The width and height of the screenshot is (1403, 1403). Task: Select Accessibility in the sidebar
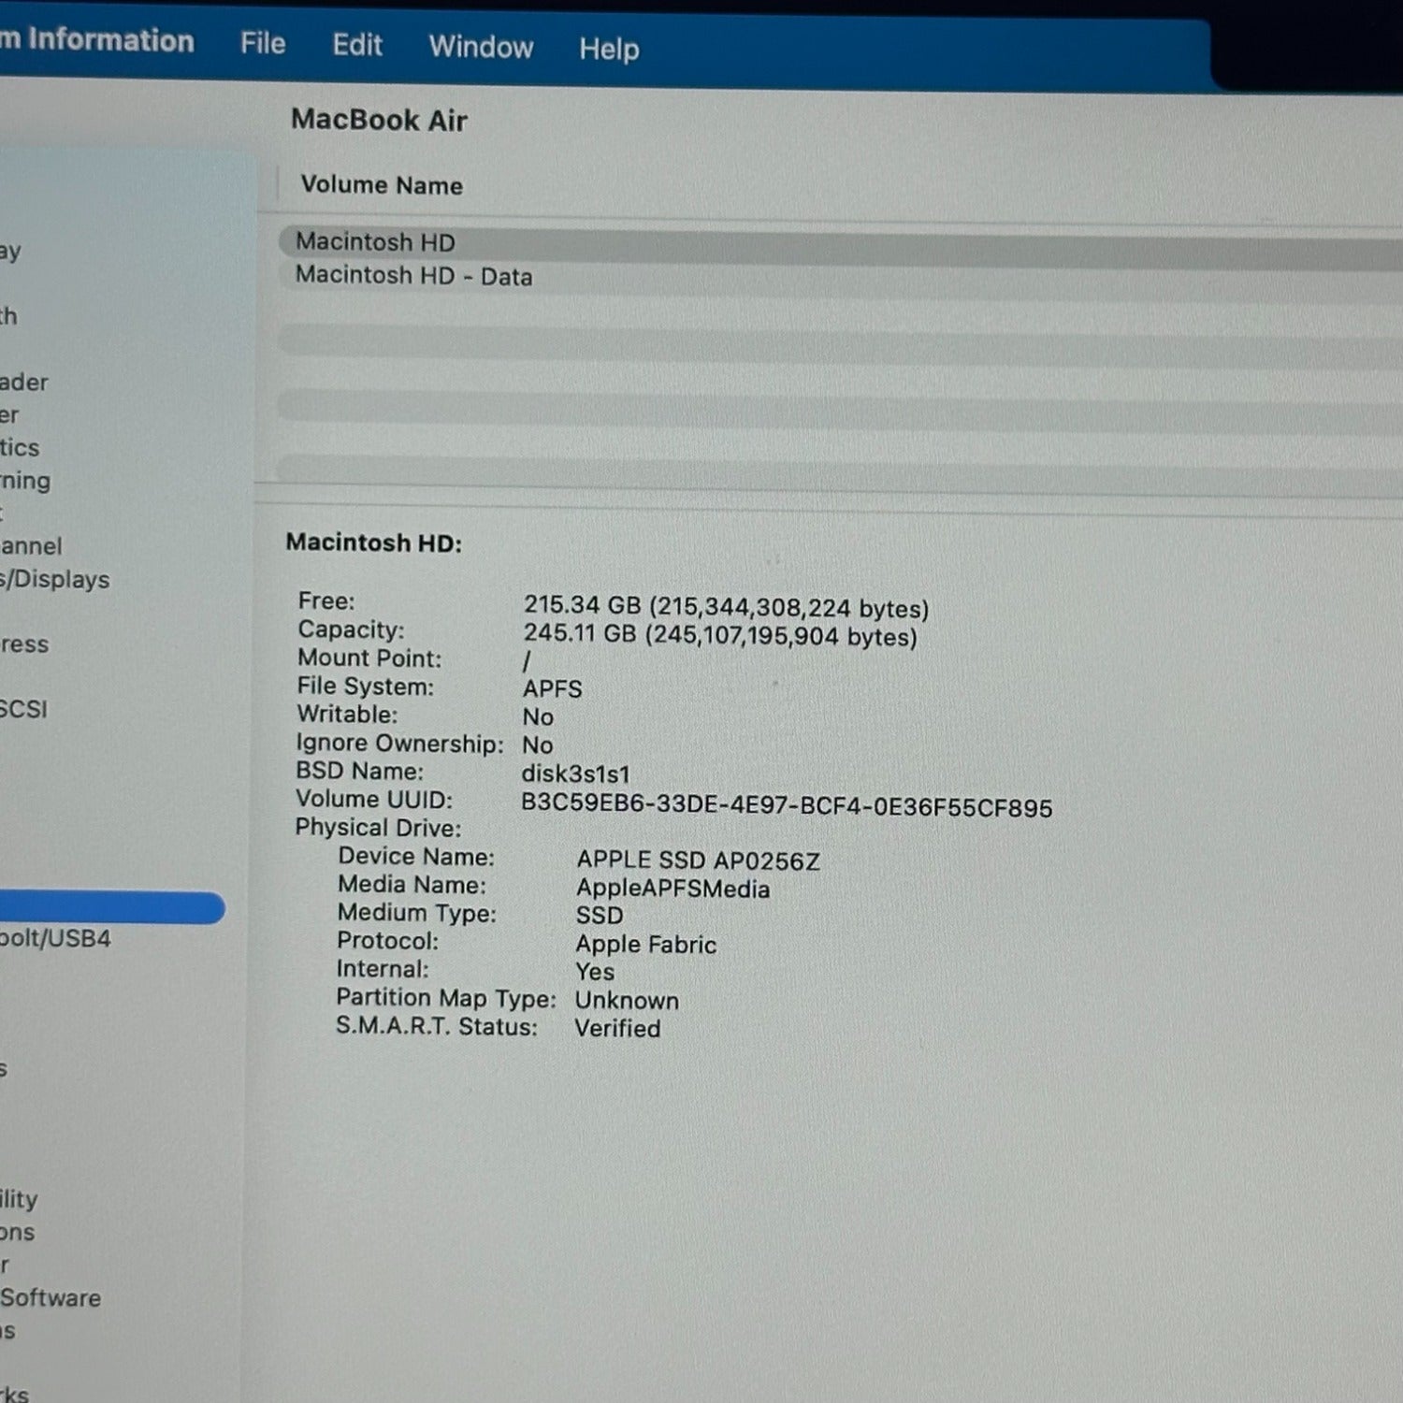click(19, 1200)
